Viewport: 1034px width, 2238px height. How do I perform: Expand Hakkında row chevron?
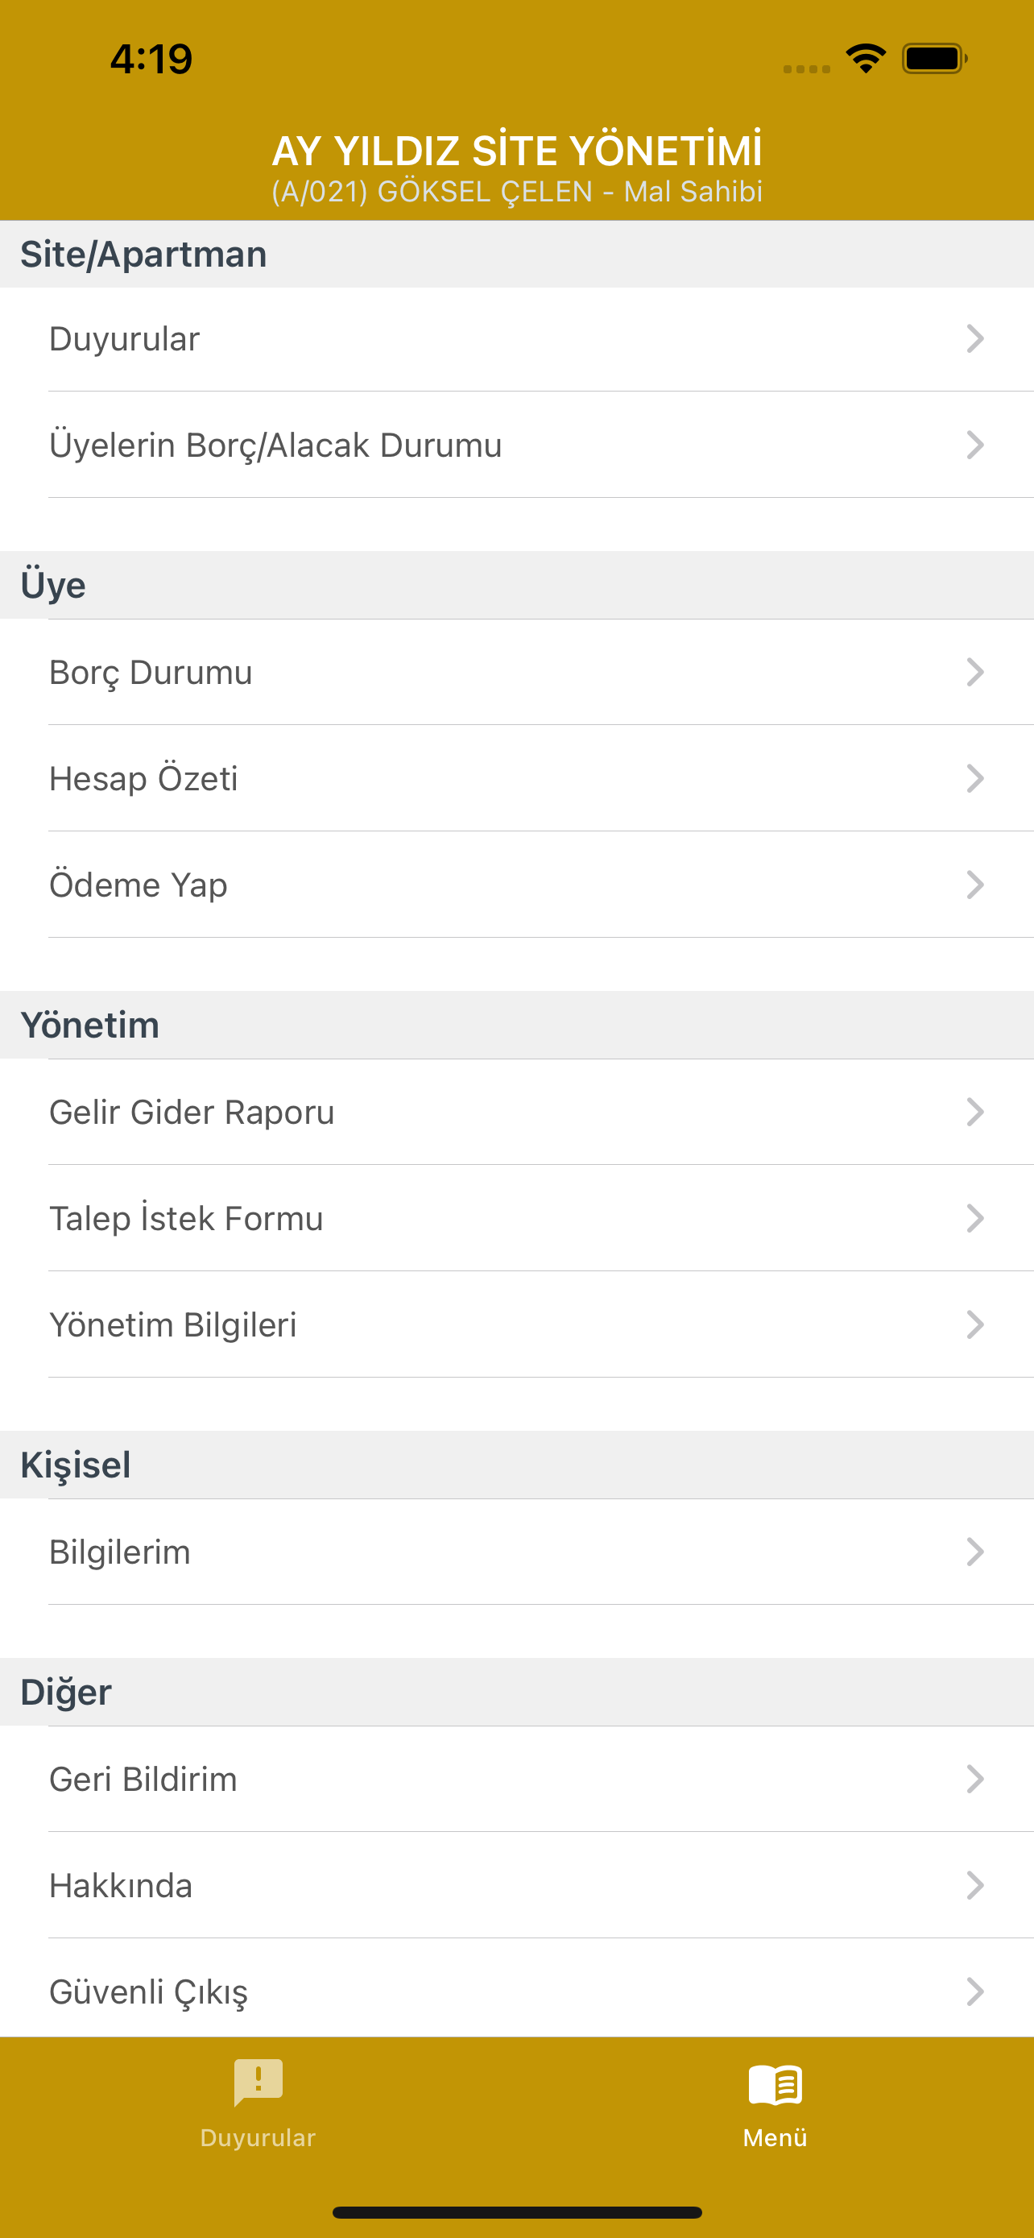click(975, 1885)
